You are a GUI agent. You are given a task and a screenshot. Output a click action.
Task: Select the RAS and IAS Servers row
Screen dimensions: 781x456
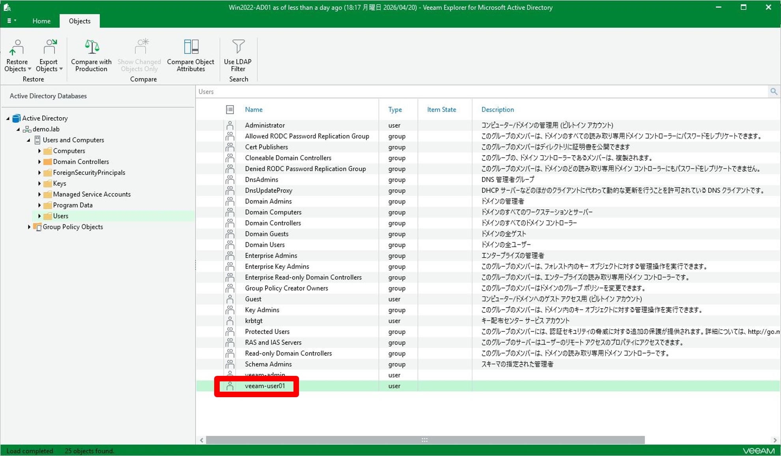click(488, 343)
